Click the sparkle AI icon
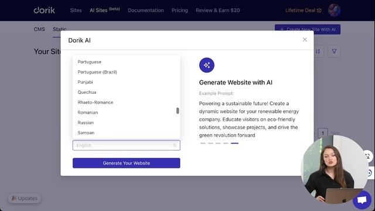Screen dimensions: 375x211 (x=207, y=65)
